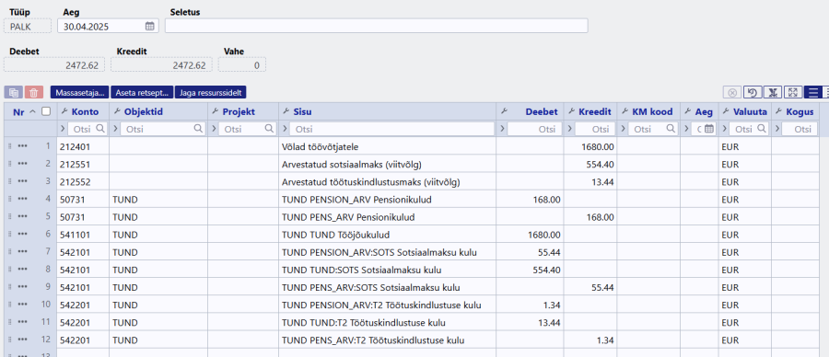Open the three-dot menu on row 12
The image size is (829, 357).
[x=22, y=340]
